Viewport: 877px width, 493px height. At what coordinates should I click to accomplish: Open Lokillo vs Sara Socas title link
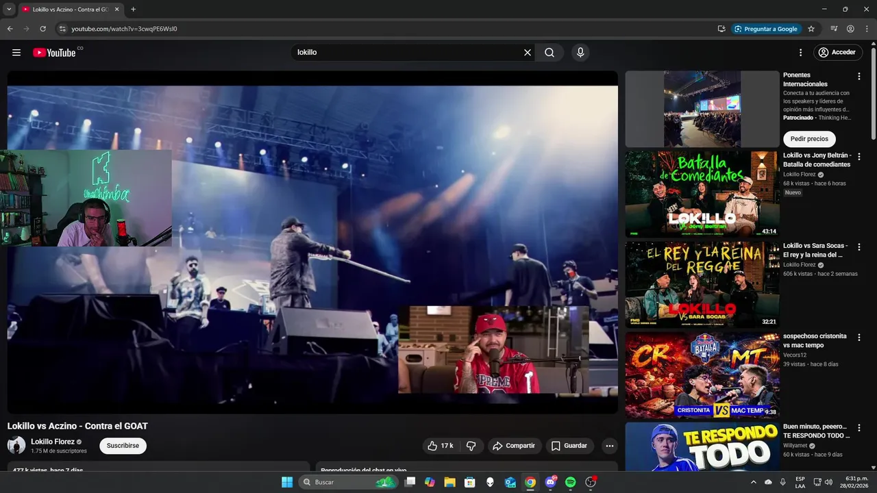pyautogui.click(x=815, y=250)
